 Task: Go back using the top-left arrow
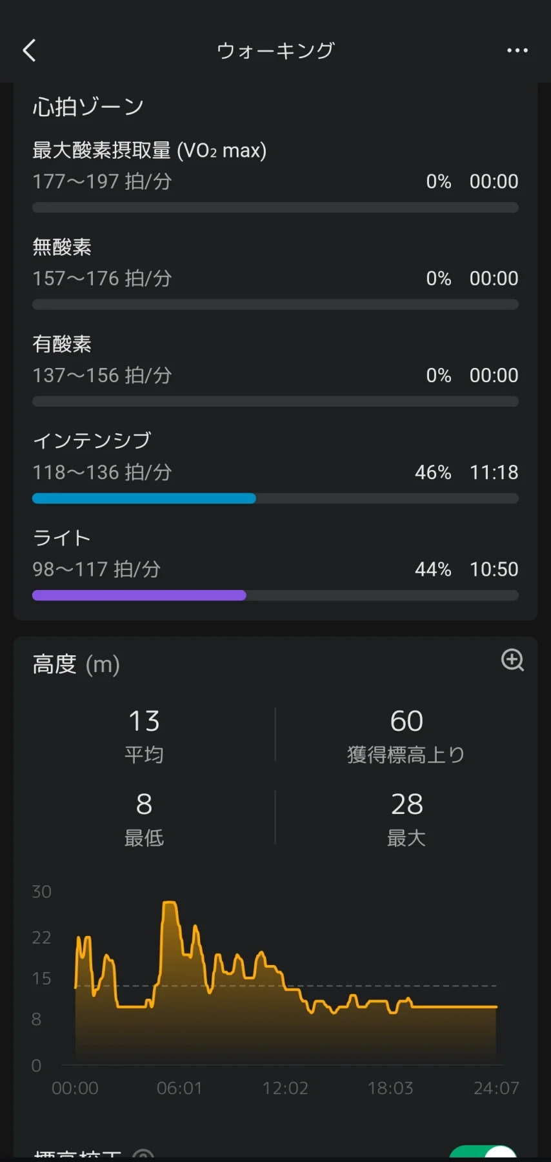30,50
